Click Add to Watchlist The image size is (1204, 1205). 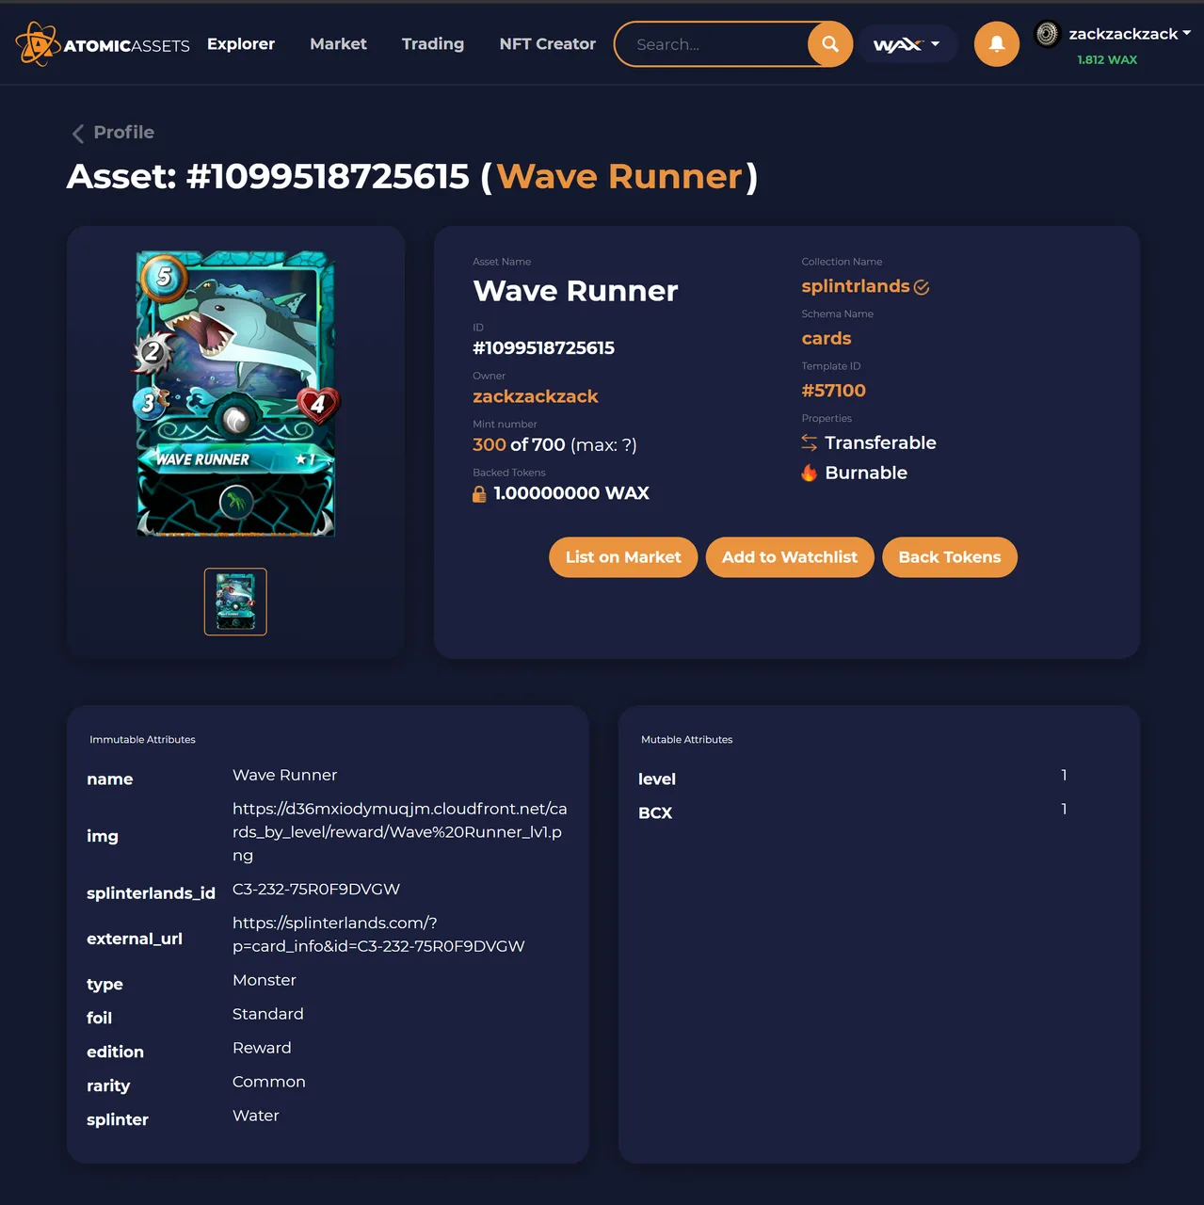pos(790,557)
